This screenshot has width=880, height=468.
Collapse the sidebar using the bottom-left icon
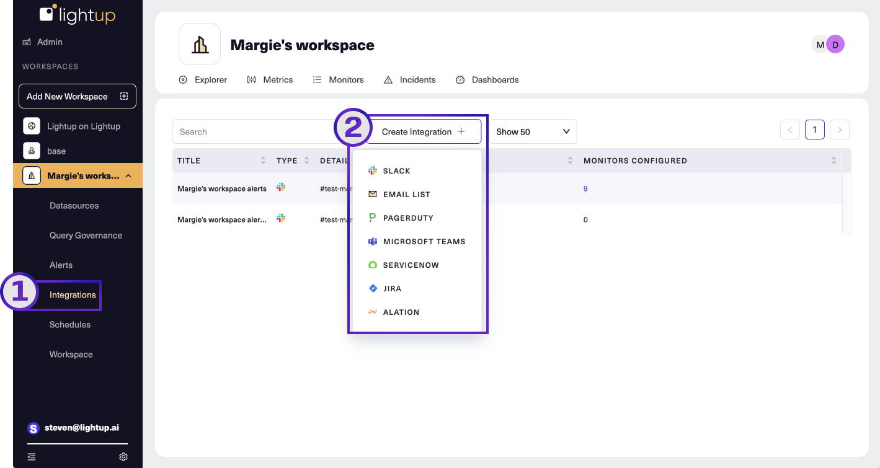coord(32,457)
